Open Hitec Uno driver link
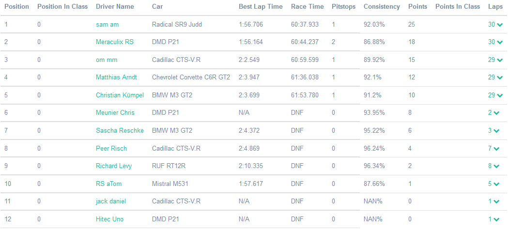Screen dimensions: 508x232 click(x=109, y=219)
